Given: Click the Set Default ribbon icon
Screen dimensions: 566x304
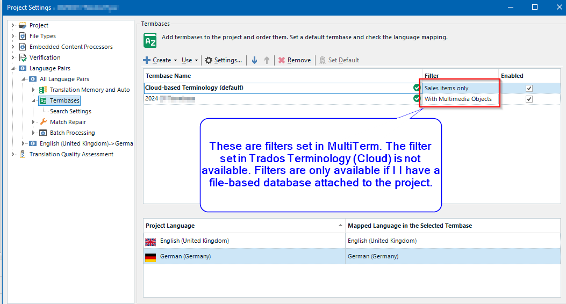Looking at the screenshot, I should 323,60.
